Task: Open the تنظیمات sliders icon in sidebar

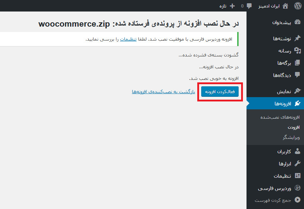Action: click(x=298, y=176)
